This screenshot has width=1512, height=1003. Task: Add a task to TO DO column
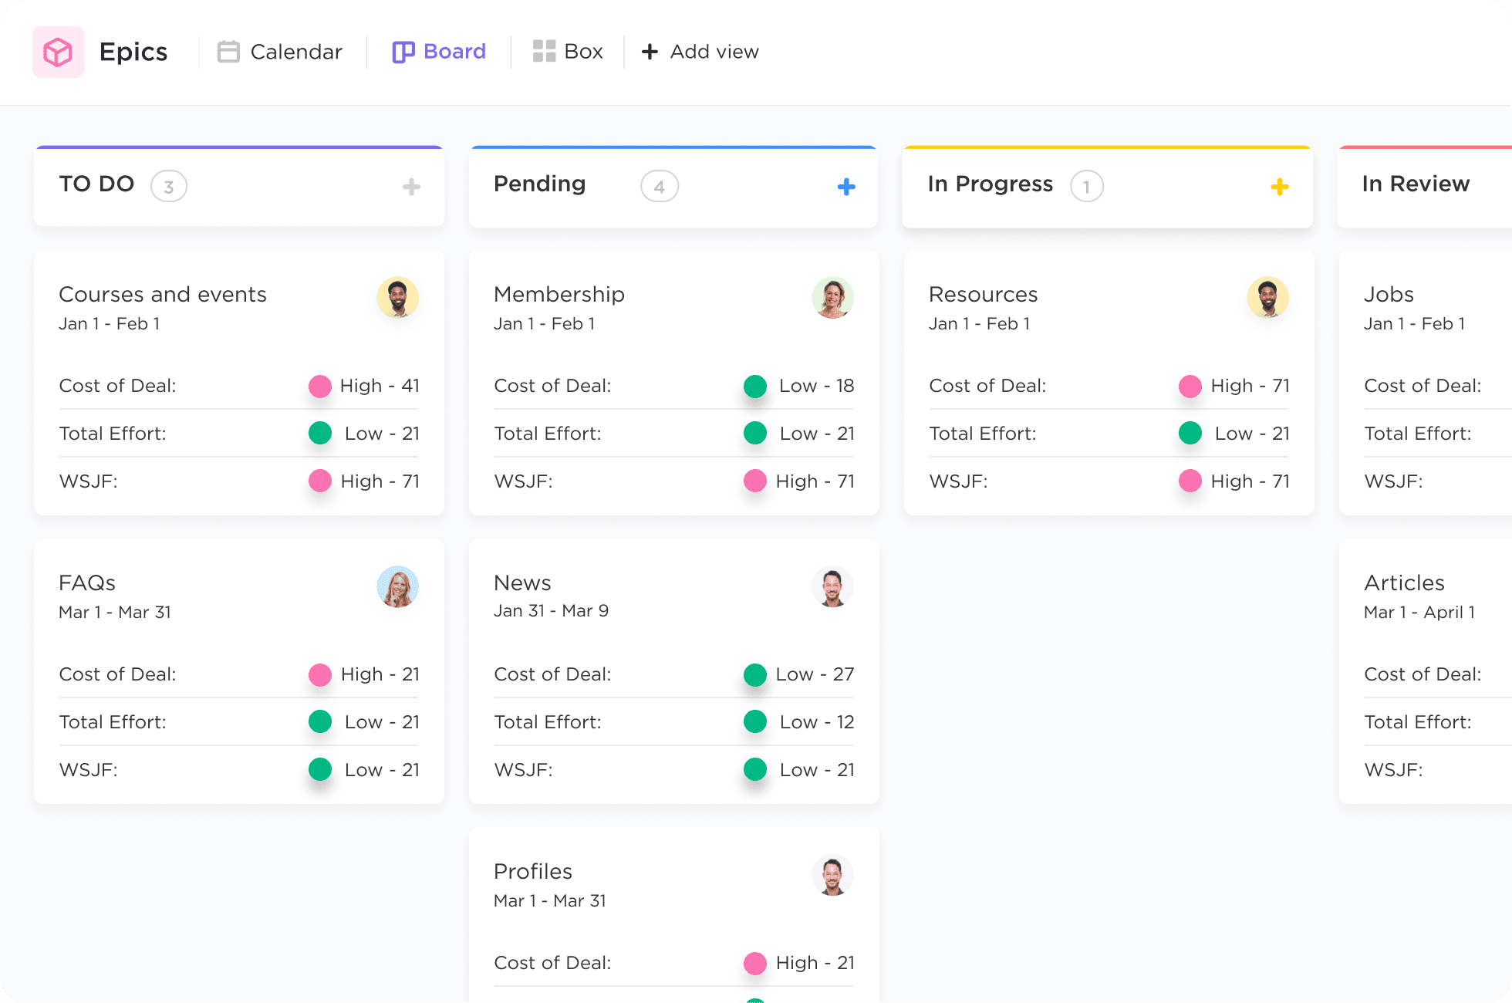[411, 187]
